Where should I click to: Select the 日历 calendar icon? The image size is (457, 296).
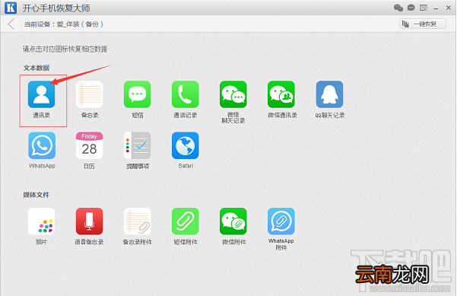point(89,145)
